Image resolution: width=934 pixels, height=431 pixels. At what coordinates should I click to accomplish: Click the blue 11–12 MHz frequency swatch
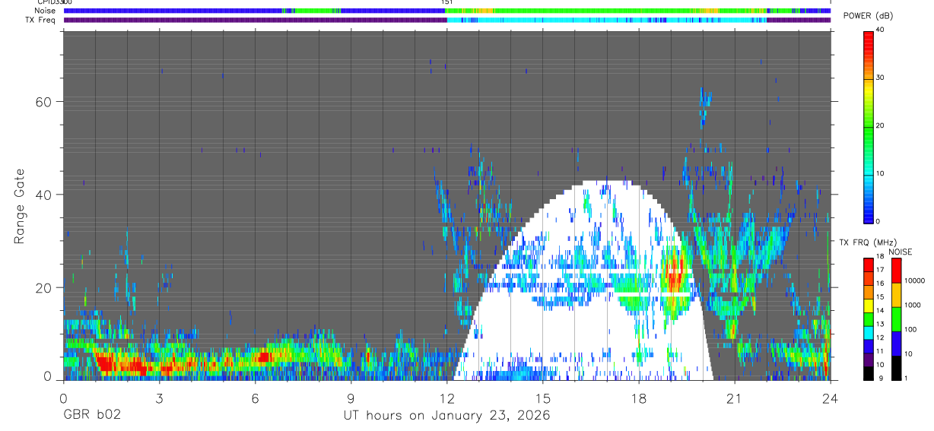click(869, 347)
